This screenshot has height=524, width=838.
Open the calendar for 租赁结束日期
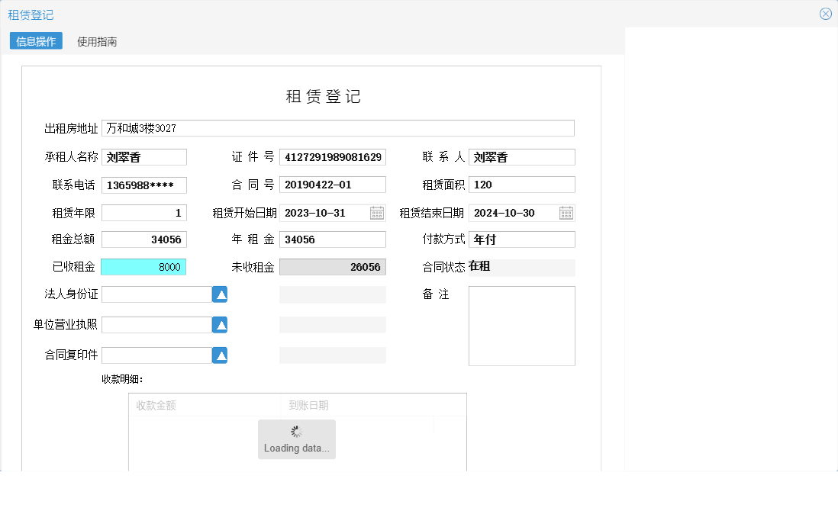click(566, 213)
